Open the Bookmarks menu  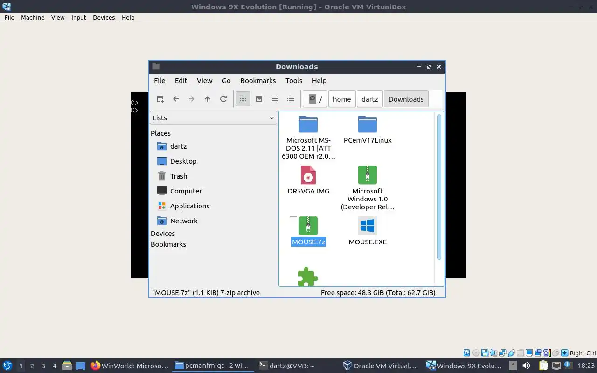(258, 81)
